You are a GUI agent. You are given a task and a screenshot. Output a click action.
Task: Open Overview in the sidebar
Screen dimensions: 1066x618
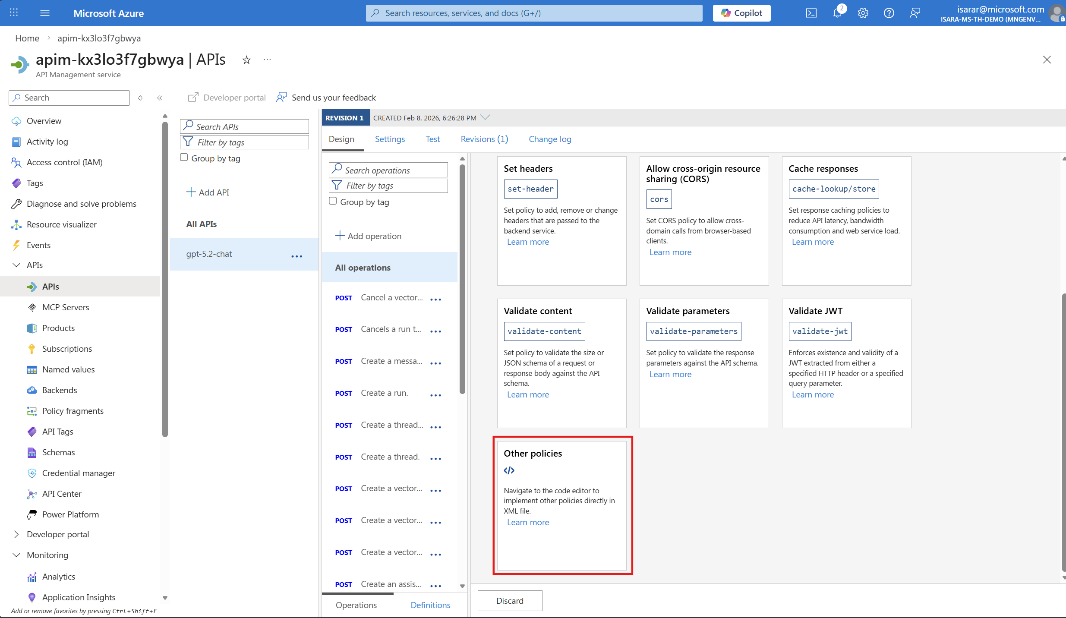point(44,121)
